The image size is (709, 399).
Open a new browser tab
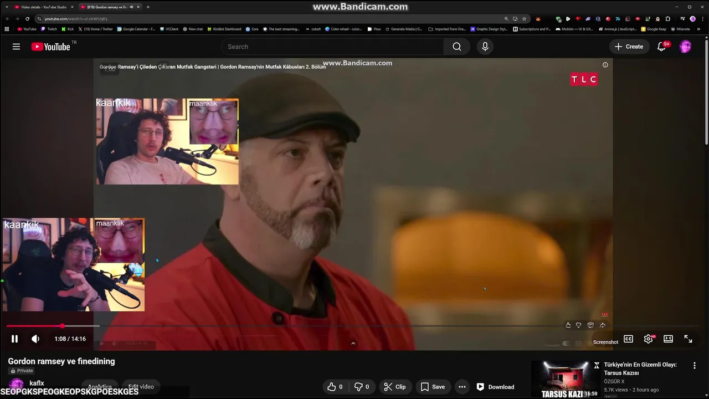[148, 7]
